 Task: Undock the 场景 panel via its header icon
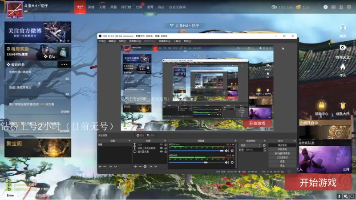(129, 141)
